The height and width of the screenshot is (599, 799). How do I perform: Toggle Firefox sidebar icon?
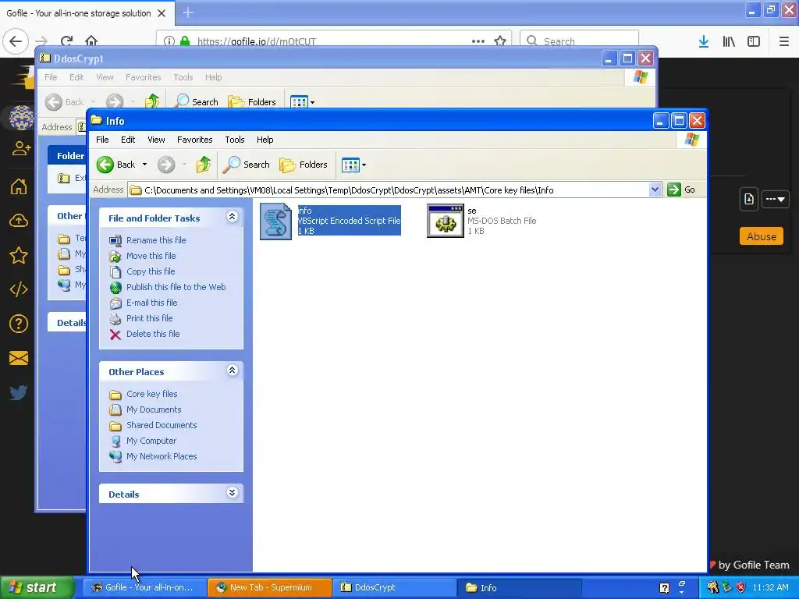click(754, 41)
